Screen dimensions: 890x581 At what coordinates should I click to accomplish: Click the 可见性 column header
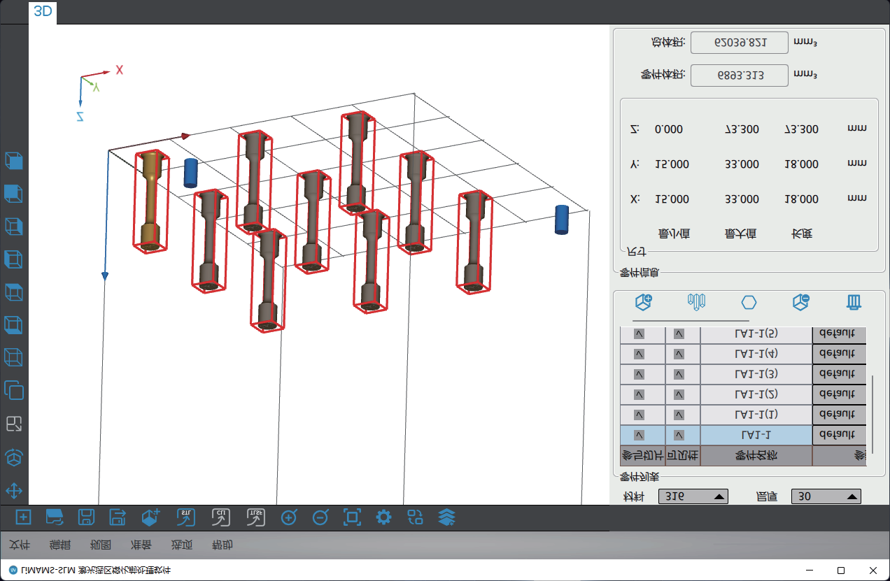[683, 456]
